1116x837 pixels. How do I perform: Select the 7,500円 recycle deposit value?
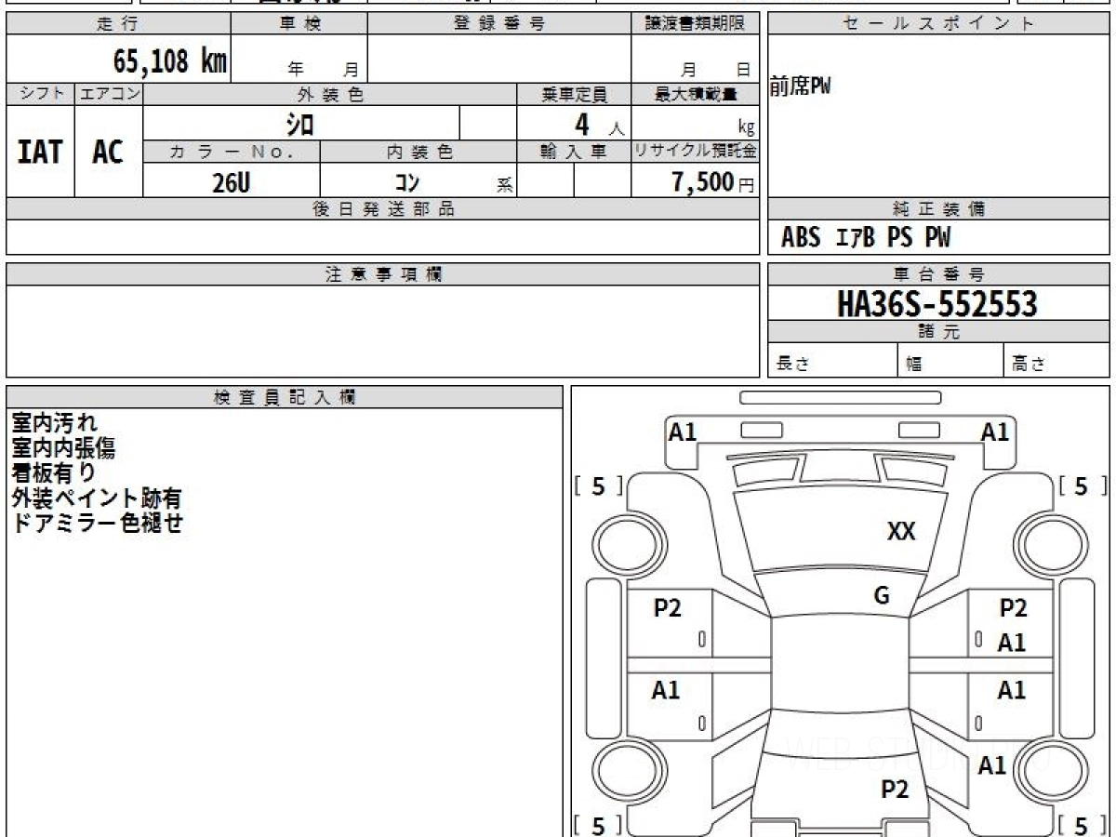pos(713,182)
